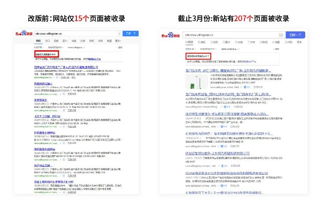Screen dimensions: 322x209
Task: Expand the time filter dropdown in left screenshot
Action: pyautogui.click(x=39, y=46)
